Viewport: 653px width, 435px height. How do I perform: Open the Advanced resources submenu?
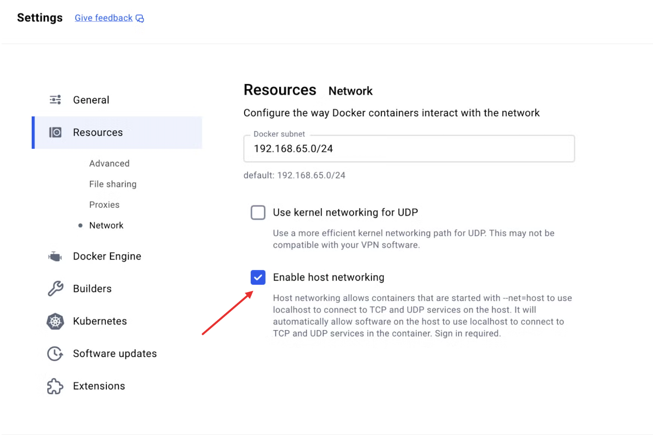click(x=109, y=164)
